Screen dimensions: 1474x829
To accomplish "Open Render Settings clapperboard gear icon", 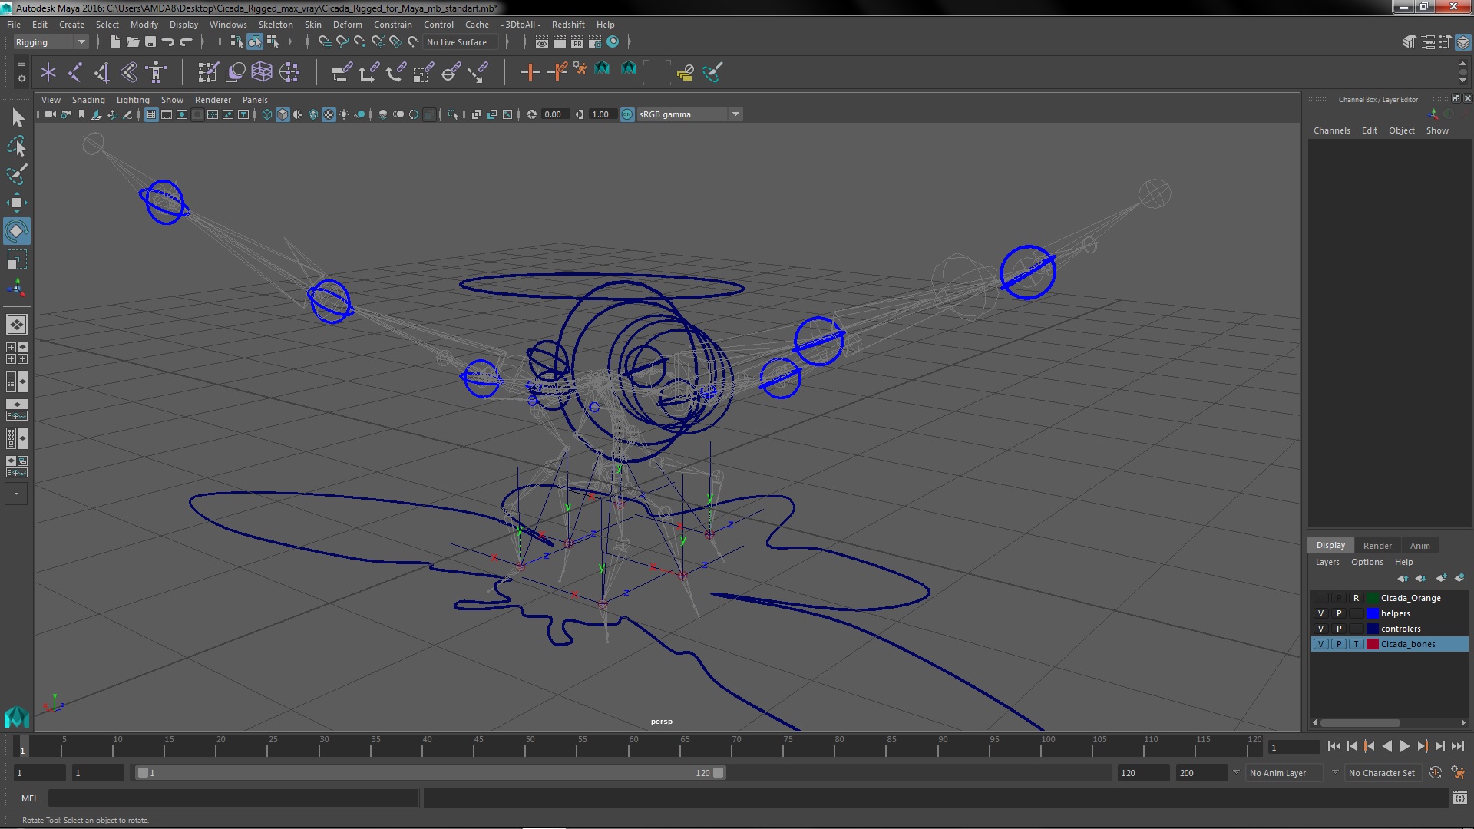I will click(595, 41).
